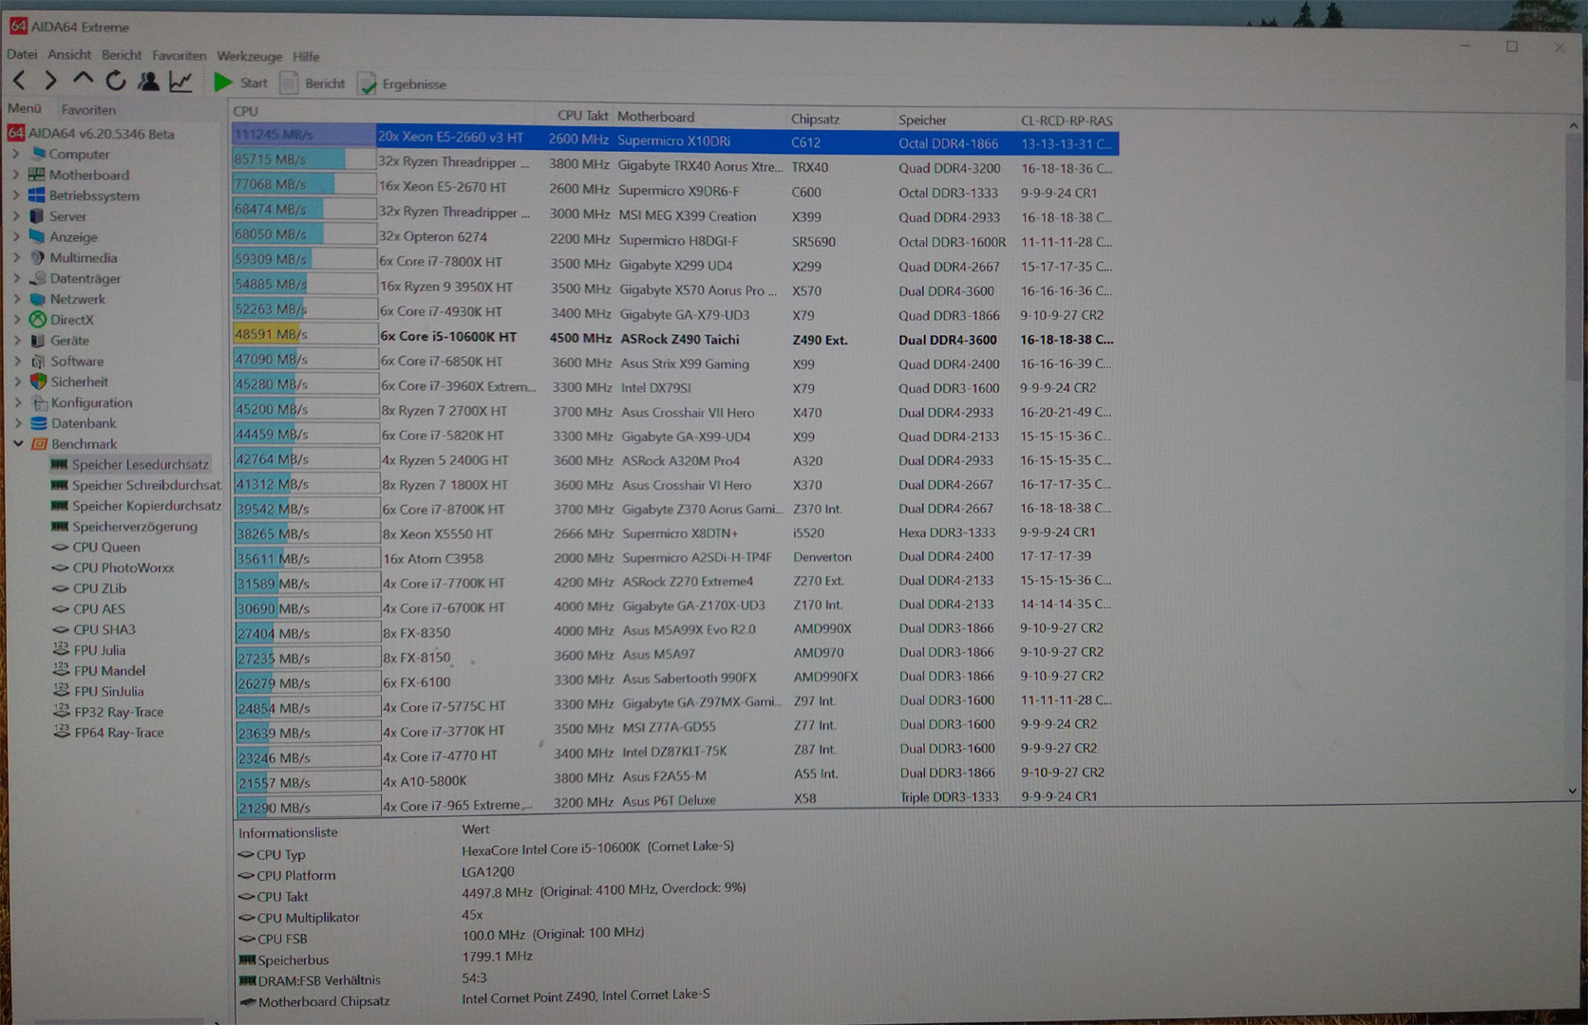Expand the Anzeige tree node
Viewport: 1588px width, 1025px height.
pyautogui.click(x=16, y=236)
